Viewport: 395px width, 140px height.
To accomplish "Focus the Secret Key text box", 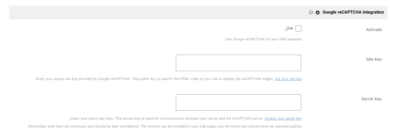I will click(x=238, y=102).
